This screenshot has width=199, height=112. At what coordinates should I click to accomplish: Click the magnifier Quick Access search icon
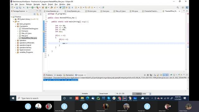[178, 7]
